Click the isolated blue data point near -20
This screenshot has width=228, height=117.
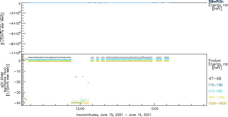88,82
